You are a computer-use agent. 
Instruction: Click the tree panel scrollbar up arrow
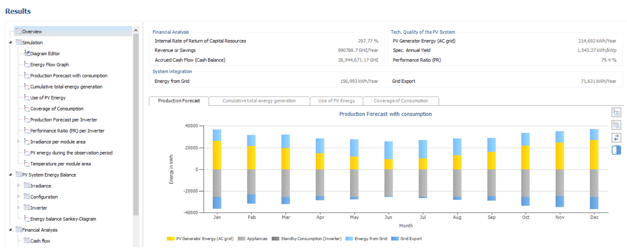(136, 30)
